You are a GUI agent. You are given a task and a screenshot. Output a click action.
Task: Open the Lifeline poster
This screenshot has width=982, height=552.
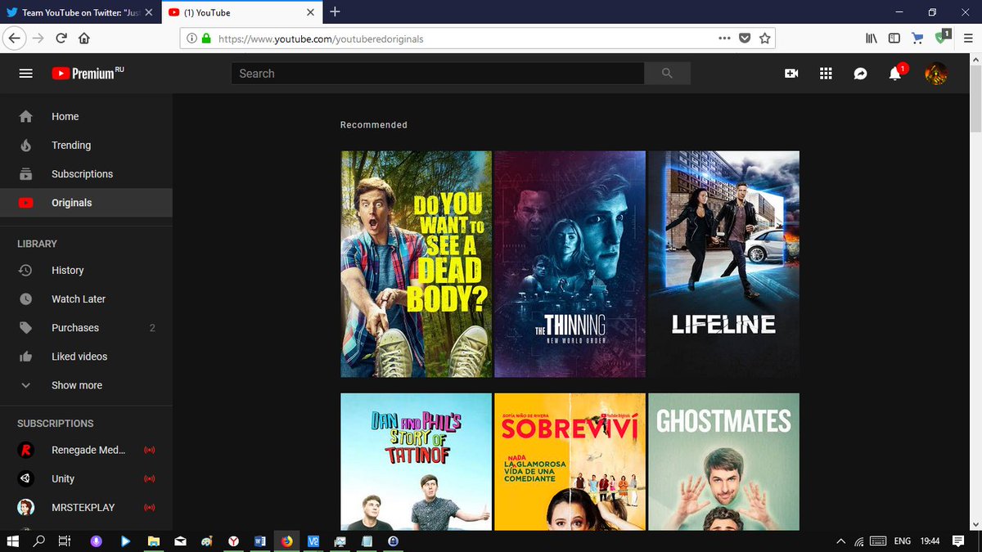pyautogui.click(x=723, y=264)
